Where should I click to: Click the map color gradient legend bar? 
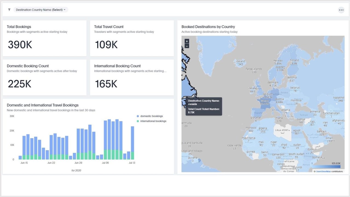click(326, 166)
